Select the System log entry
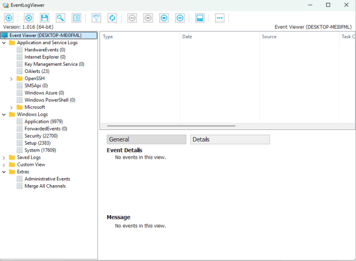356x261 pixels. coord(40,150)
